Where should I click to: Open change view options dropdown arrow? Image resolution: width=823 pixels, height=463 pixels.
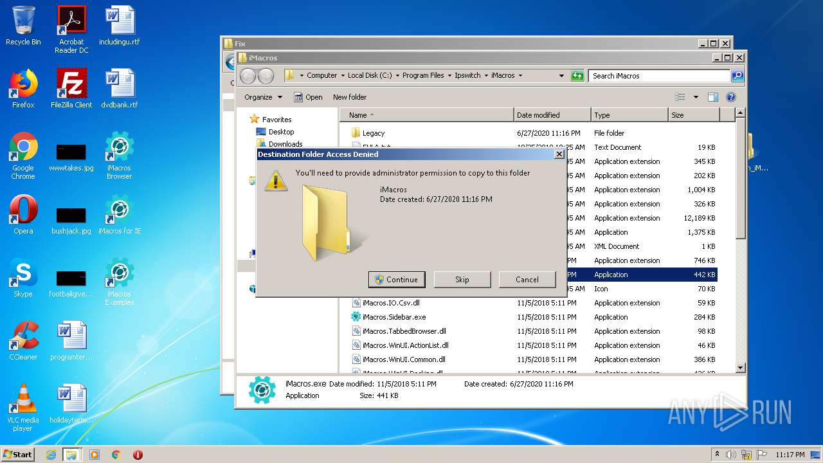tap(696, 97)
